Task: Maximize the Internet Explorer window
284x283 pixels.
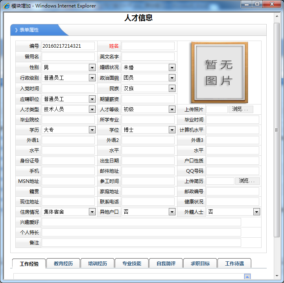Action: pos(257,4)
